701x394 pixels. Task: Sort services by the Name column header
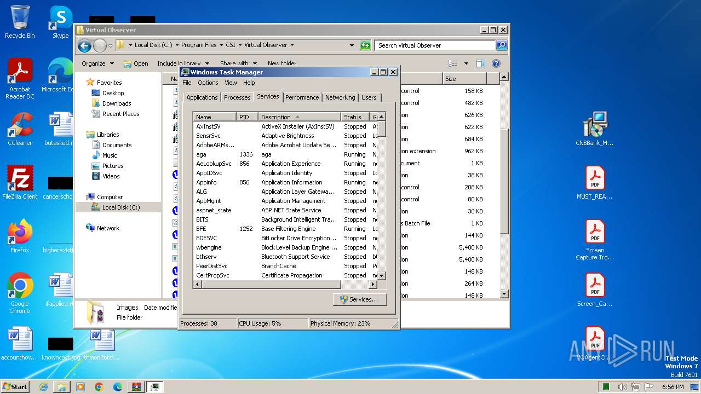tap(215, 117)
